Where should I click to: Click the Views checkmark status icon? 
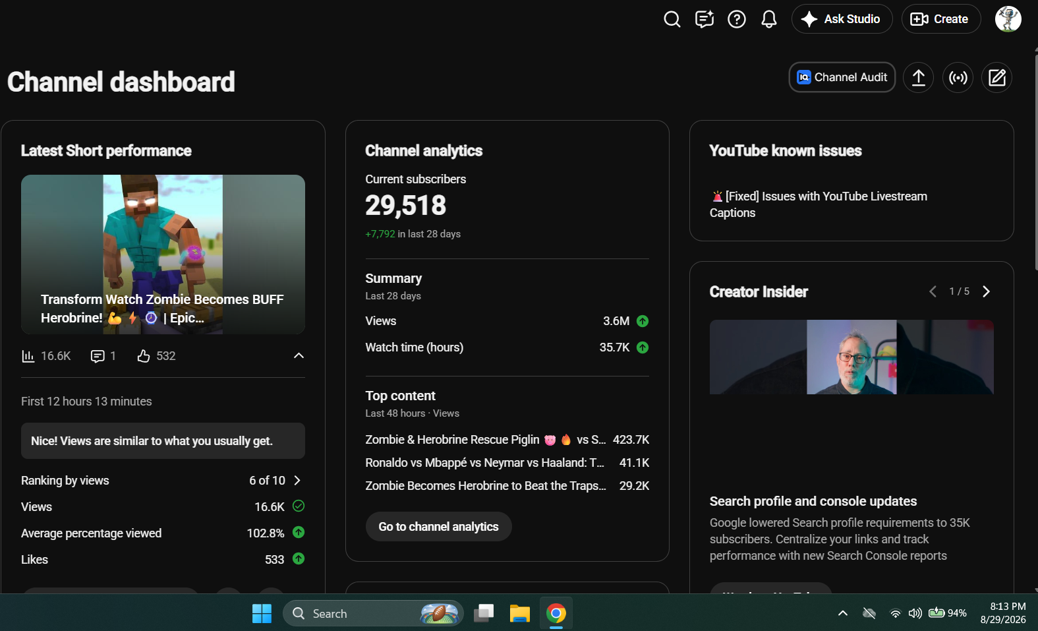(299, 506)
